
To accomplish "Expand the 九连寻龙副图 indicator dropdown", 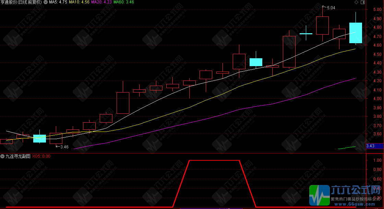I will point(2,156).
